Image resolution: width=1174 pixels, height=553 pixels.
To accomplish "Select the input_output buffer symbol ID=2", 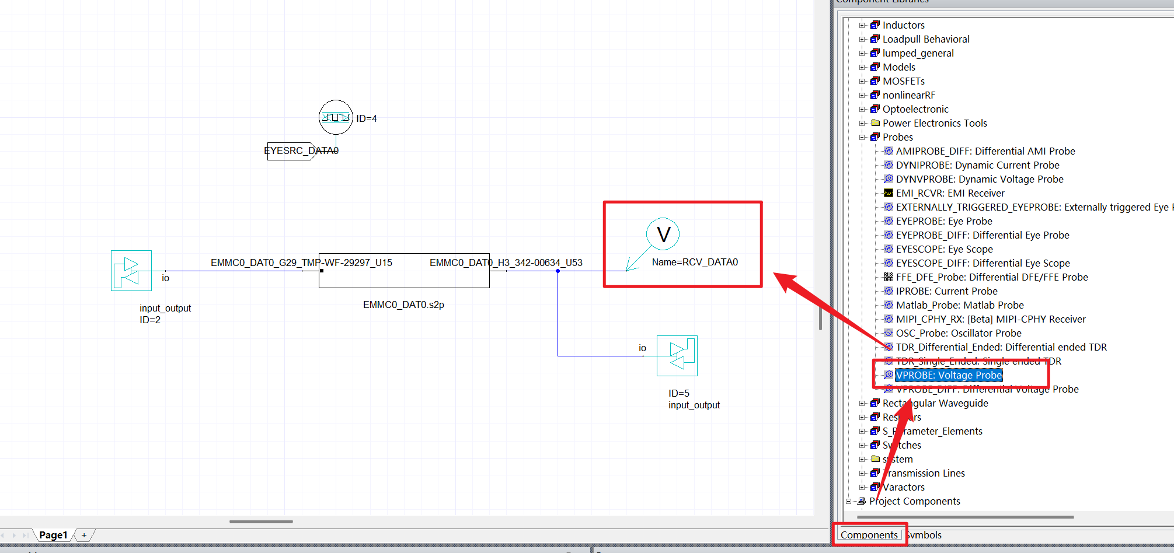I will click(x=131, y=271).
